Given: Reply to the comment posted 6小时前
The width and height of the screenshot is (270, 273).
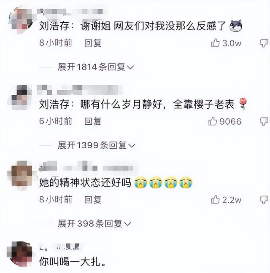Looking at the screenshot, I should click(93, 121).
